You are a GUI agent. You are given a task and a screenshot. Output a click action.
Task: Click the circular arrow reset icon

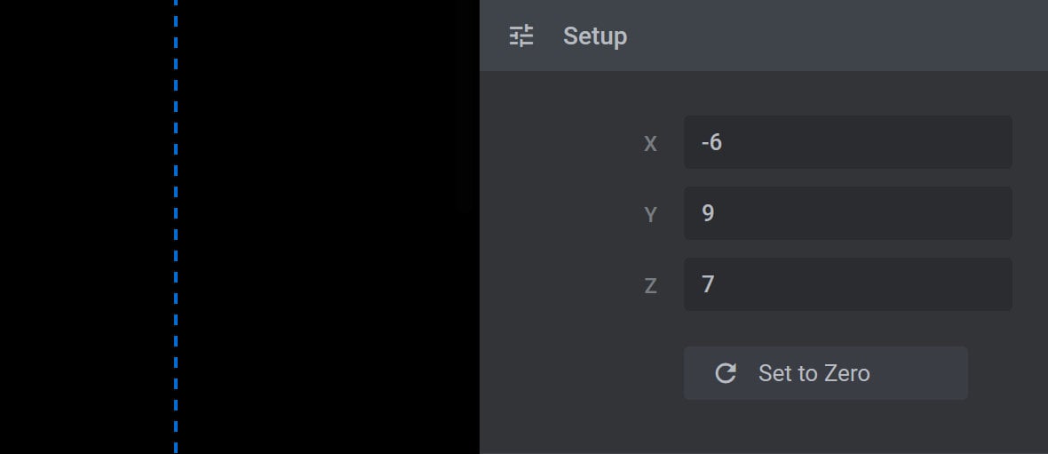[726, 373]
